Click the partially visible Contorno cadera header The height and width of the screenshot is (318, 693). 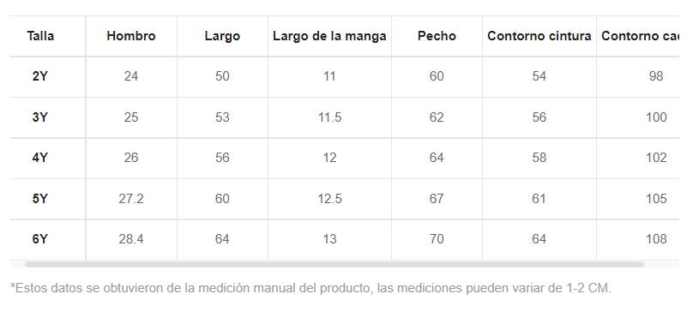(x=640, y=36)
